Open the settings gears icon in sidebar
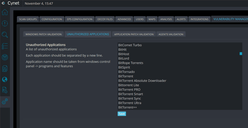The height and width of the screenshot is (128, 248). point(5,101)
